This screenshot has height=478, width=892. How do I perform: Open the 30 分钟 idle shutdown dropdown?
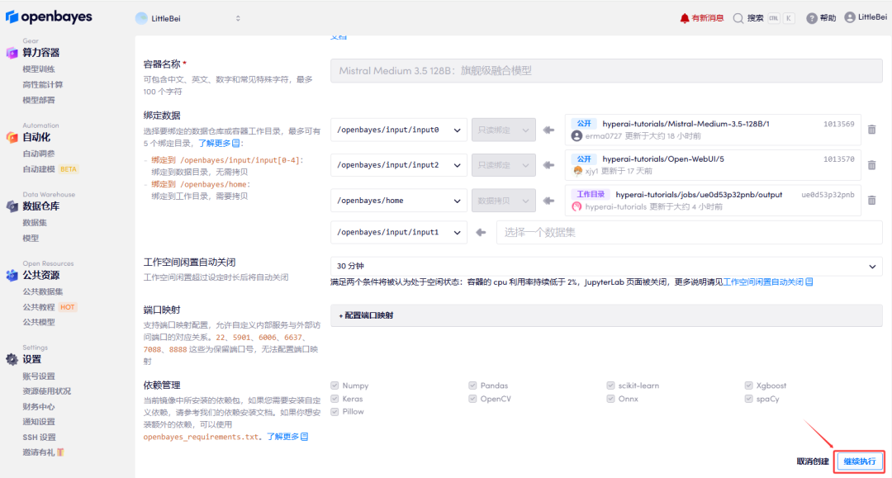606,266
